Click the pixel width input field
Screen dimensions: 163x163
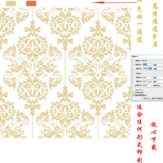[x=147, y=65]
